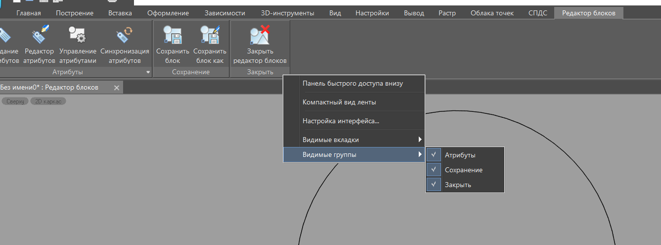Viewport: 661px width, 245px height.
Task: Open the Растр ribbon tab
Action: click(447, 13)
